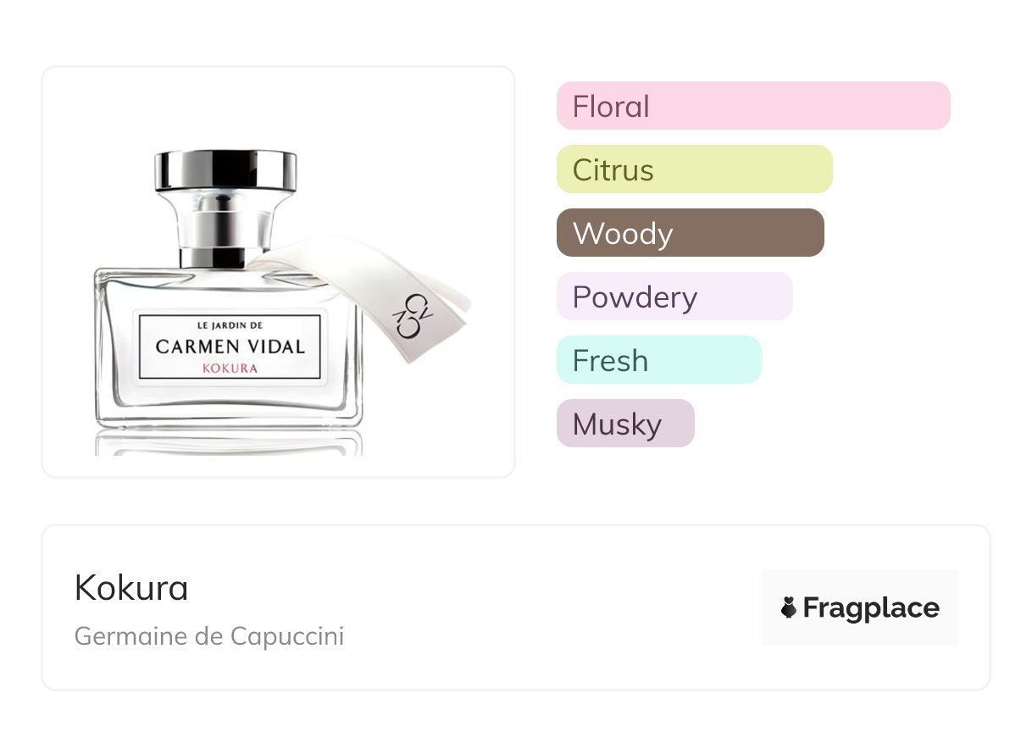This screenshot has width=1032, height=732.
Task: Click the silver bottle cap
Action: pyautogui.click(x=226, y=169)
